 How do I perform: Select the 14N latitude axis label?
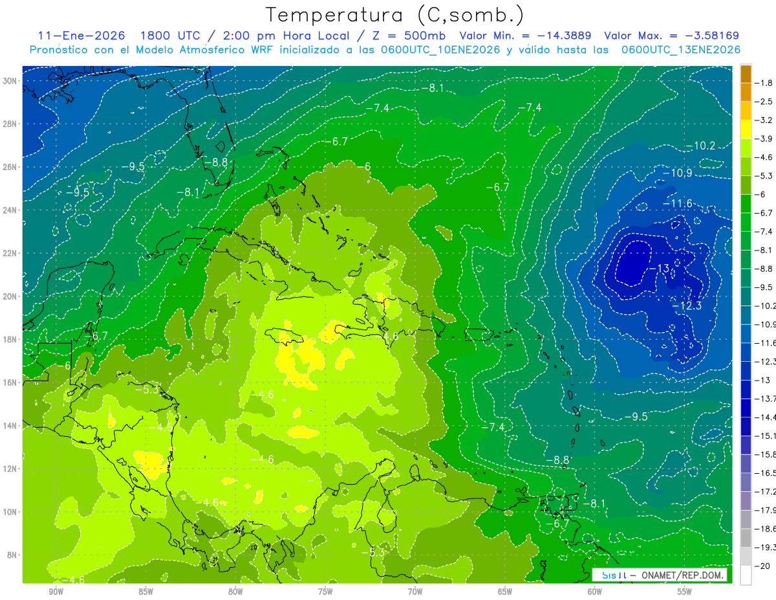click(10, 425)
